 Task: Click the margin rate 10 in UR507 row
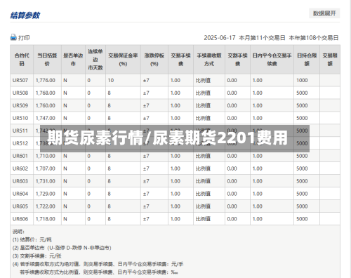tap(111, 80)
